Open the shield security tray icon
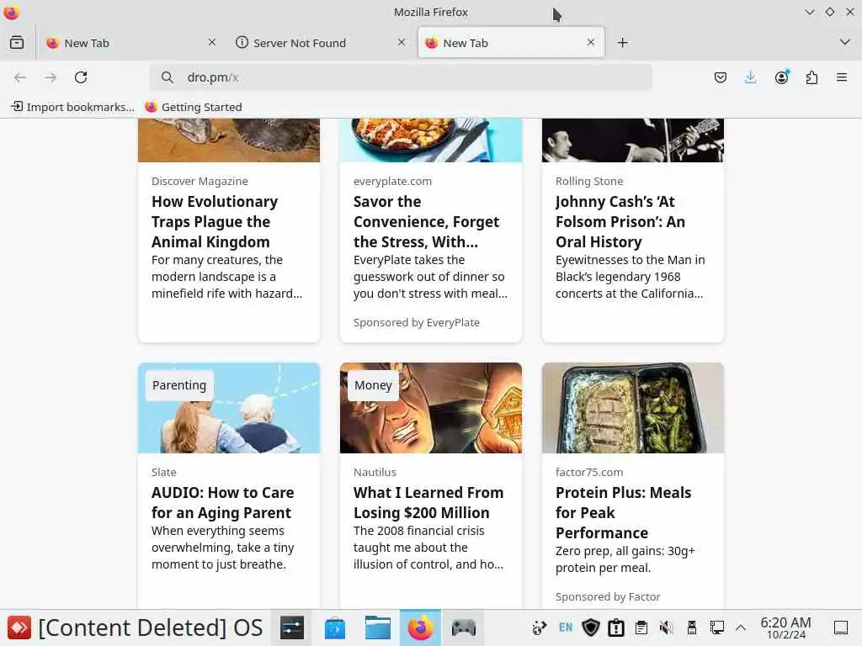 pyautogui.click(x=590, y=627)
